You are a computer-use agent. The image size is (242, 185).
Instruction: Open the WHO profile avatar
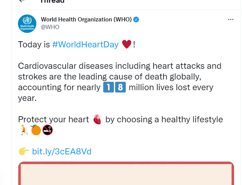click(x=27, y=24)
